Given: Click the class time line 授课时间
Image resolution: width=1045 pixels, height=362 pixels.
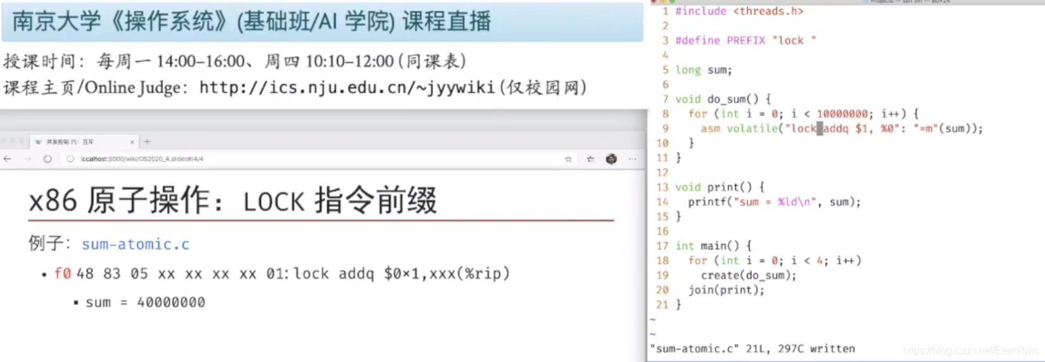Looking at the screenshot, I should point(234,61).
